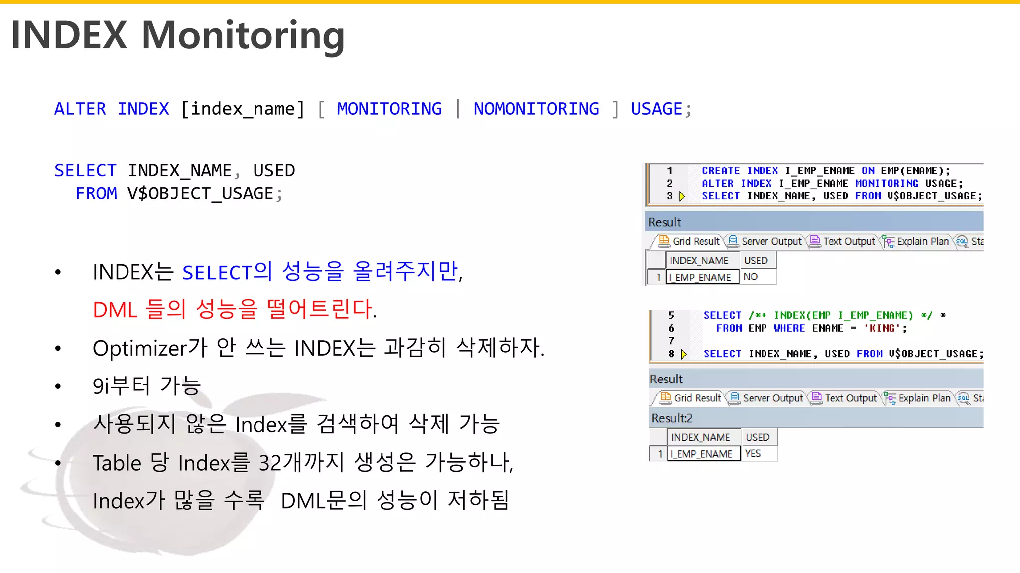Open Server Output tab in lower Result panel
Image resolution: width=1020 pixels, height=573 pixels.
pyautogui.click(x=767, y=398)
